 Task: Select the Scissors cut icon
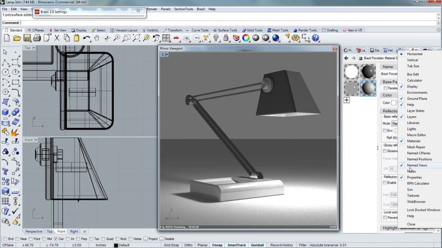coord(57,38)
